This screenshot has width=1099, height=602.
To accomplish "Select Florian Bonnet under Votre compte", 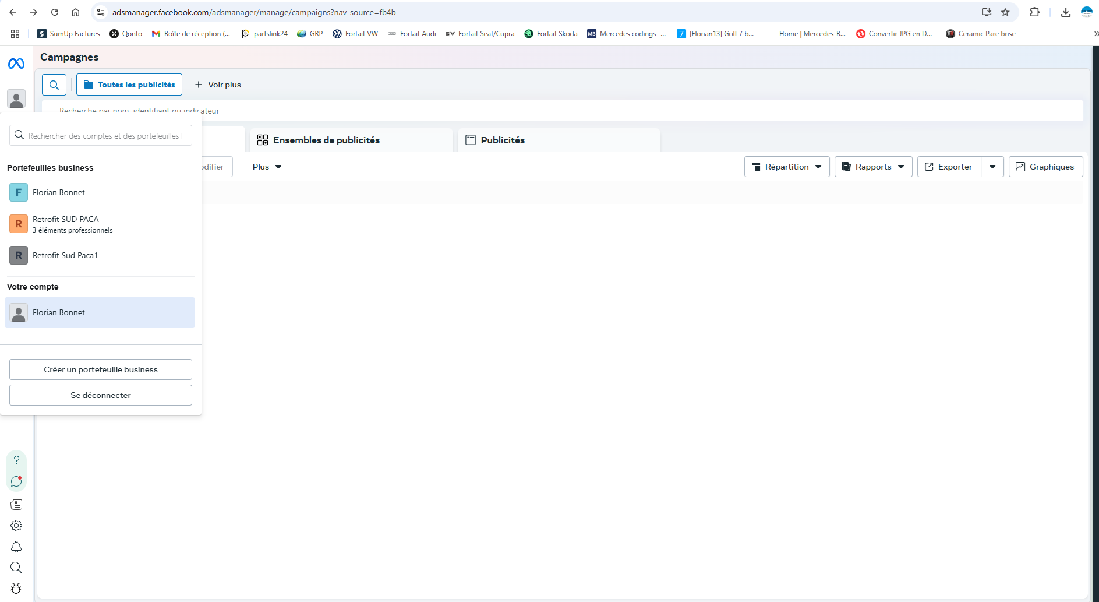I will tap(100, 312).
